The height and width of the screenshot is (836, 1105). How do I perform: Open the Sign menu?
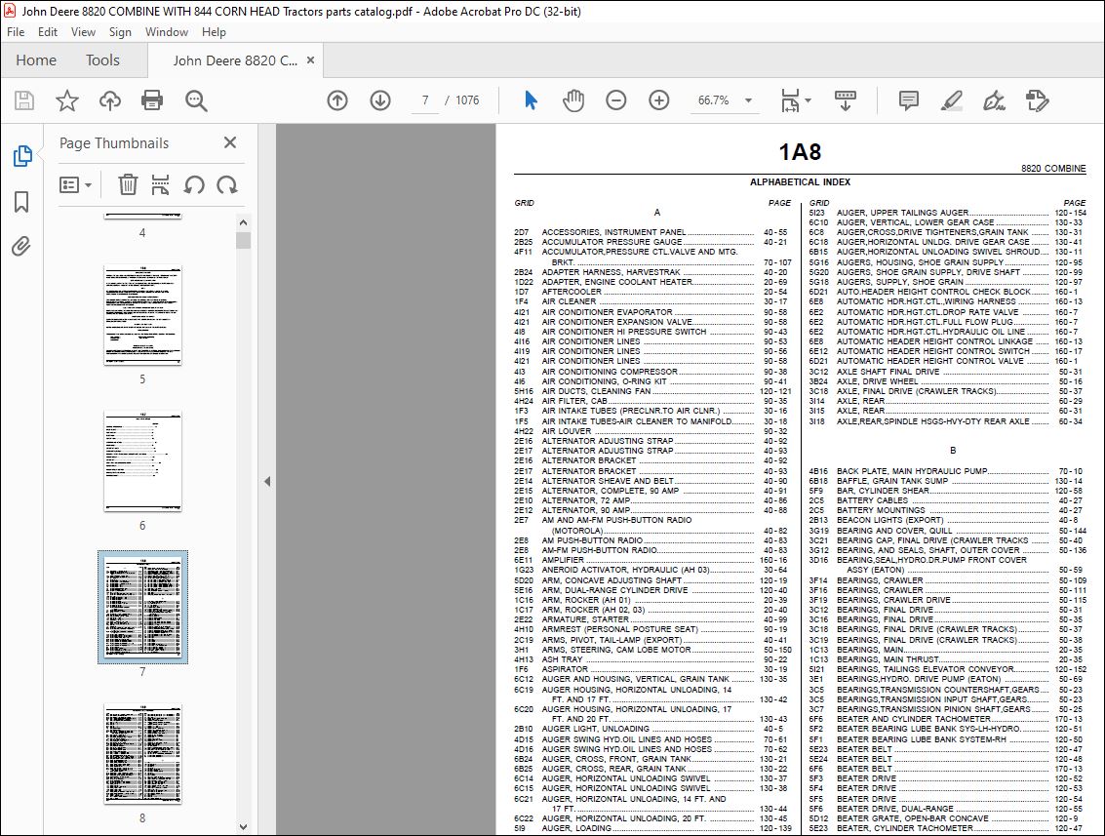click(x=120, y=32)
